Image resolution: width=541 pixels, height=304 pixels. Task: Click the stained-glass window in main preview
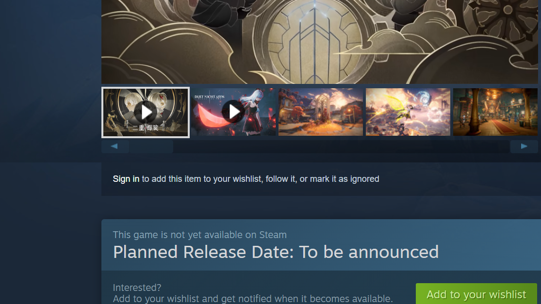point(314,43)
